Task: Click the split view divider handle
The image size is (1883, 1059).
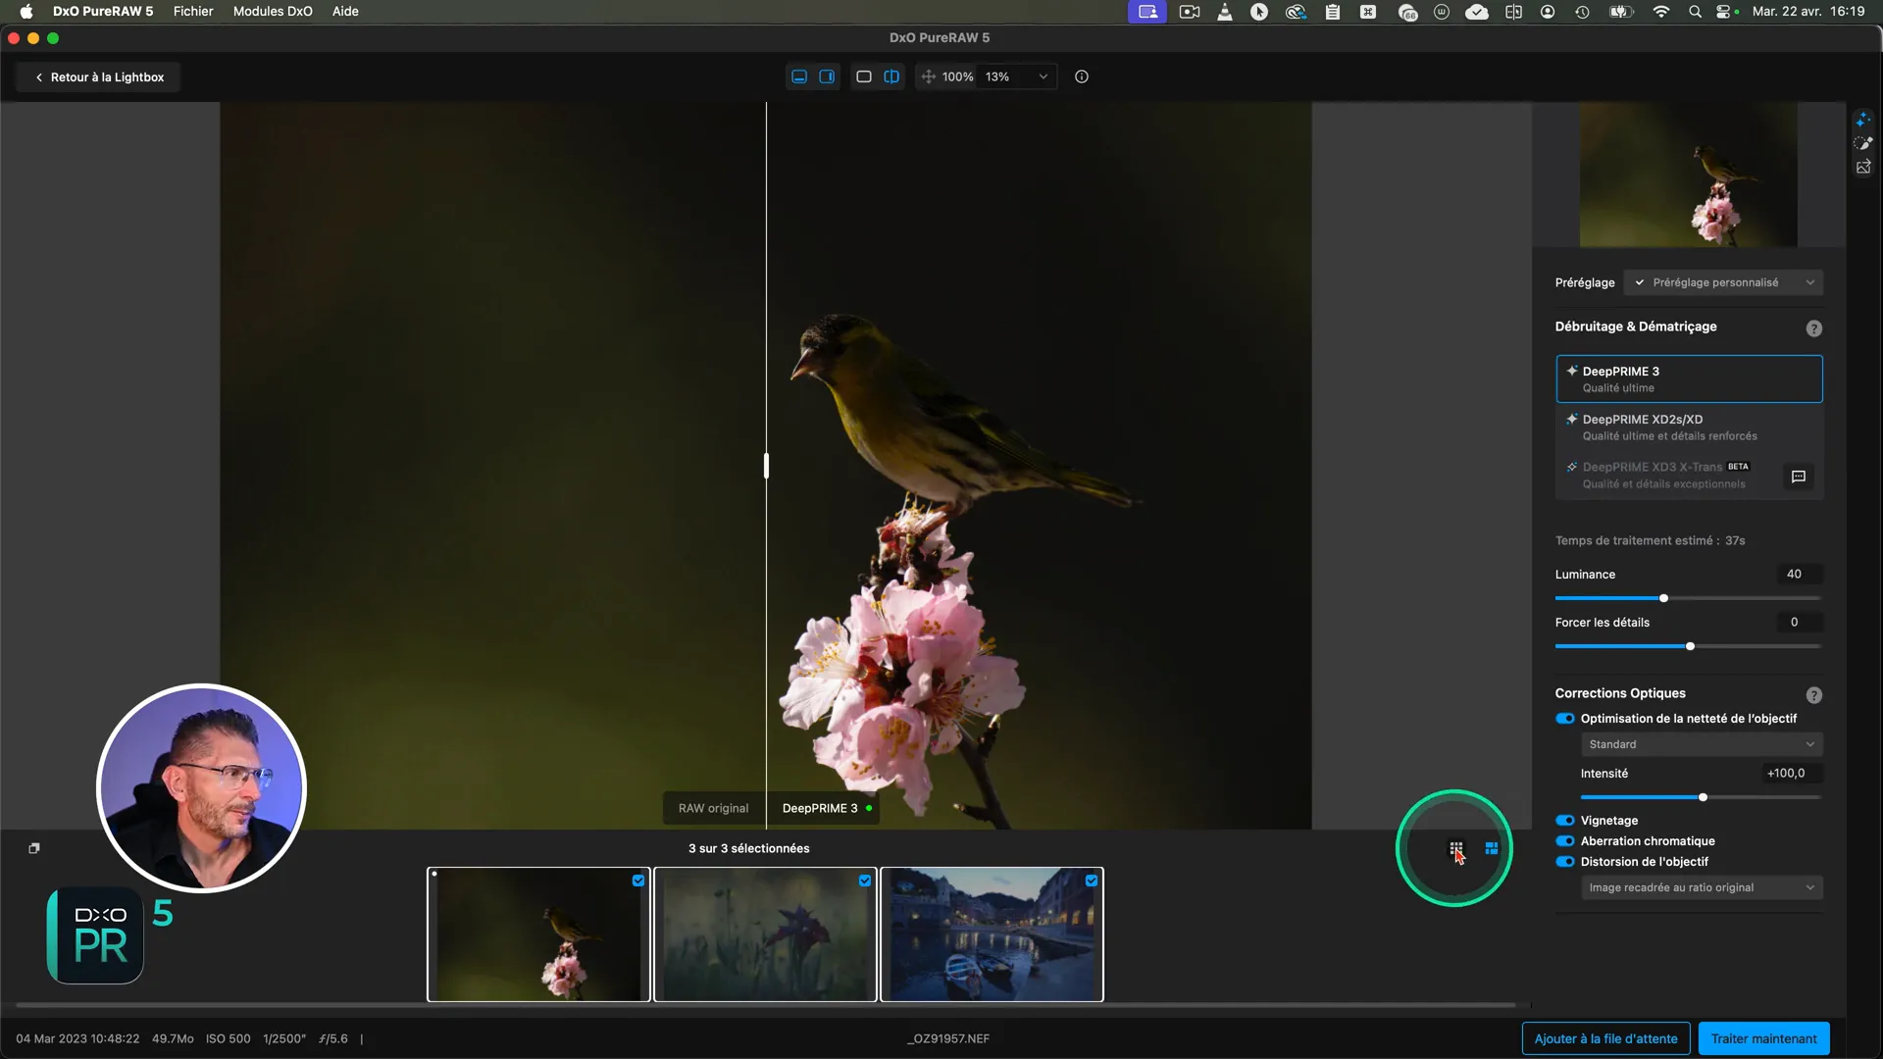Action: click(x=766, y=465)
